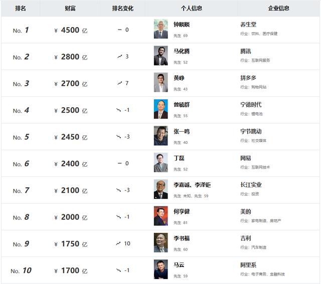Click 丁磊's portrait photo

160,162
